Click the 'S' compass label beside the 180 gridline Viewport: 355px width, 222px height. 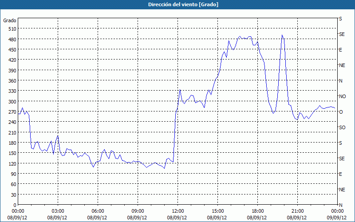pyautogui.click(x=340, y=143)
